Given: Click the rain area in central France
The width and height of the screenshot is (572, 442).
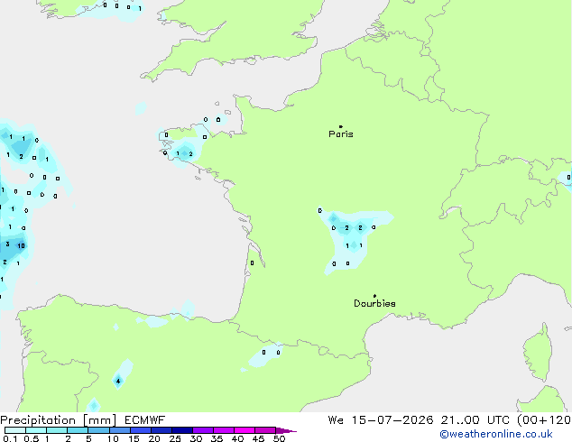Looking at the screenshot, I should click(352, 239).
